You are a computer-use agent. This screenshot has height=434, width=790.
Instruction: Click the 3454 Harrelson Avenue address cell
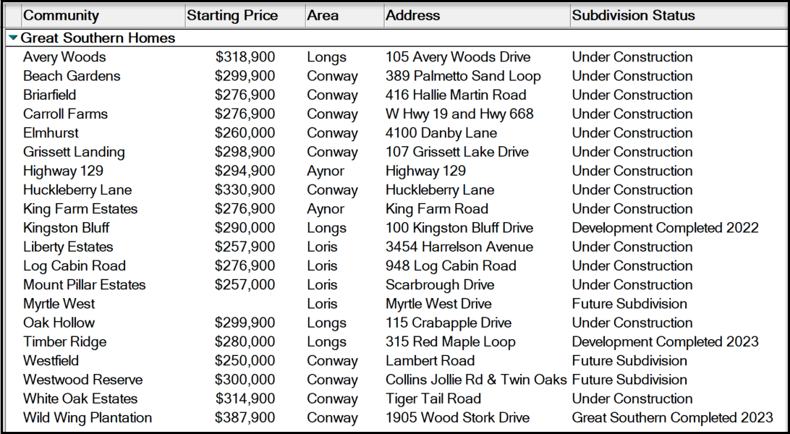point(459,247)
